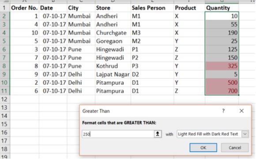Select the M2 sales person cell

[152, 41]
